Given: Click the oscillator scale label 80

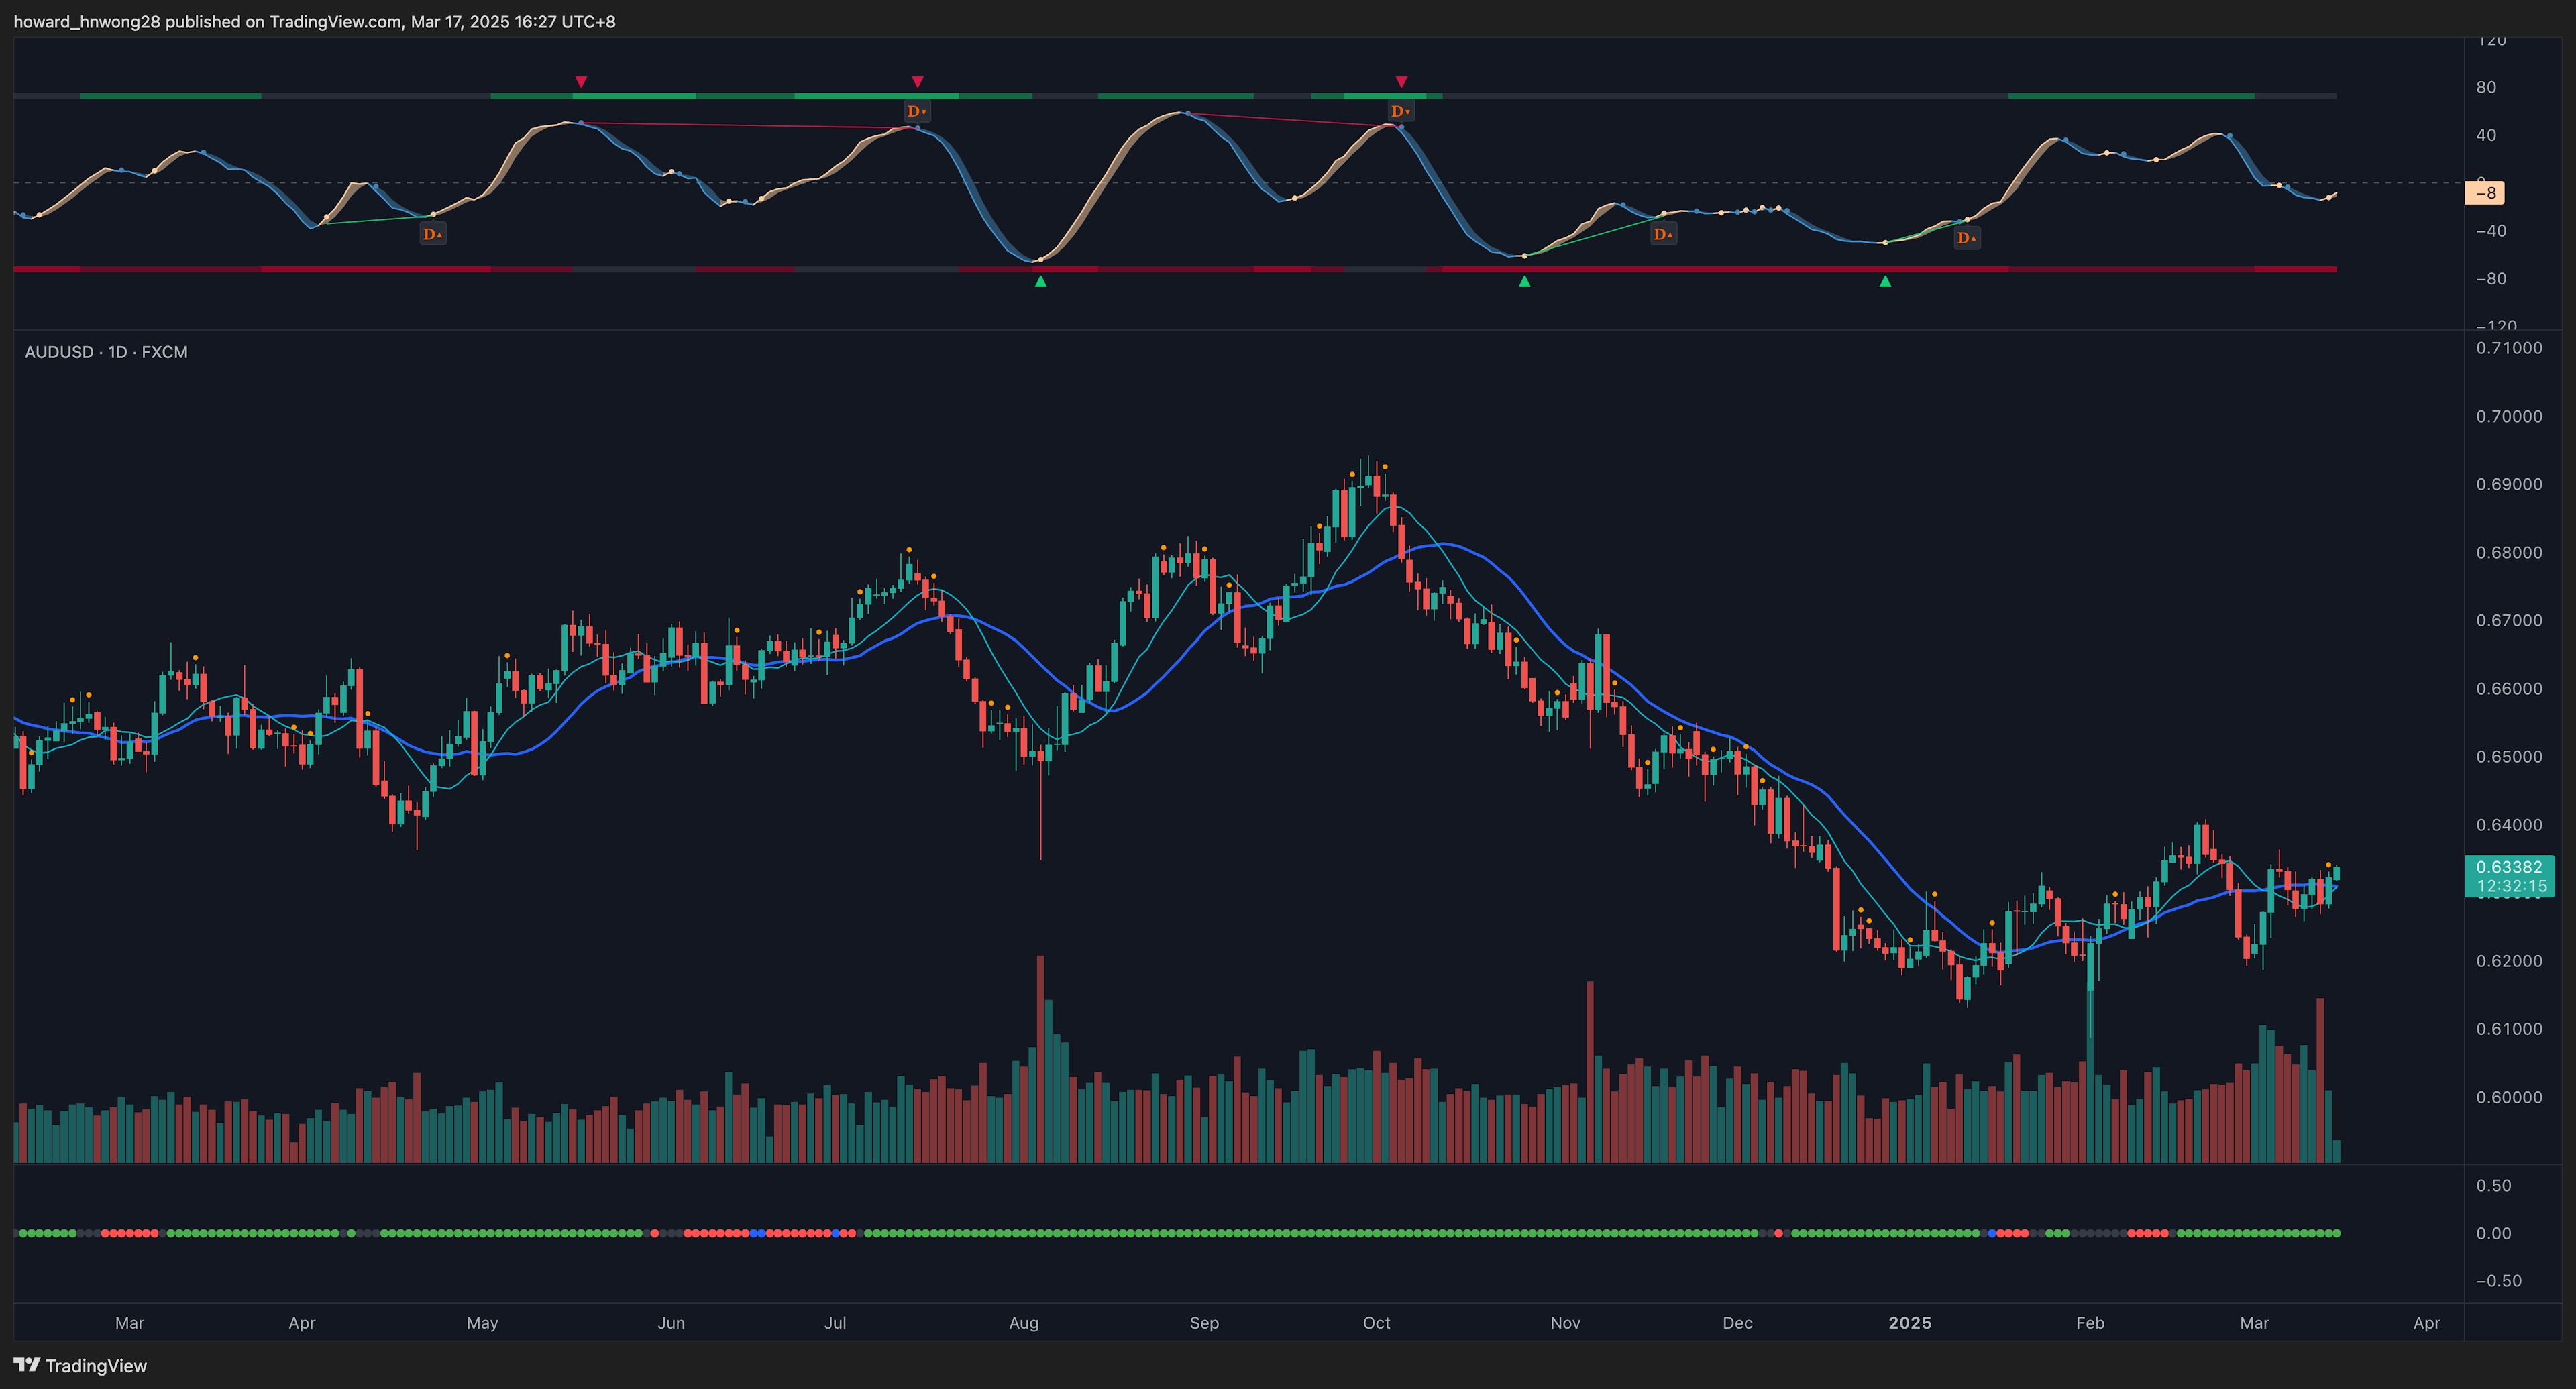Looking at the screenshot, I should click(x=2486, y=87).
